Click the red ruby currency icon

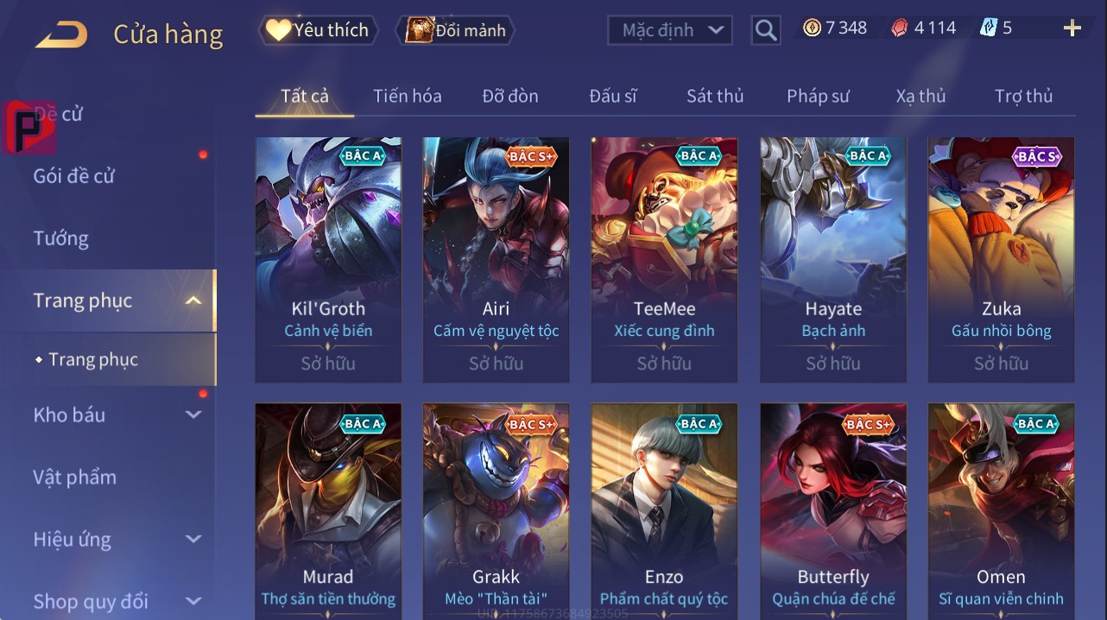point(899,28)
